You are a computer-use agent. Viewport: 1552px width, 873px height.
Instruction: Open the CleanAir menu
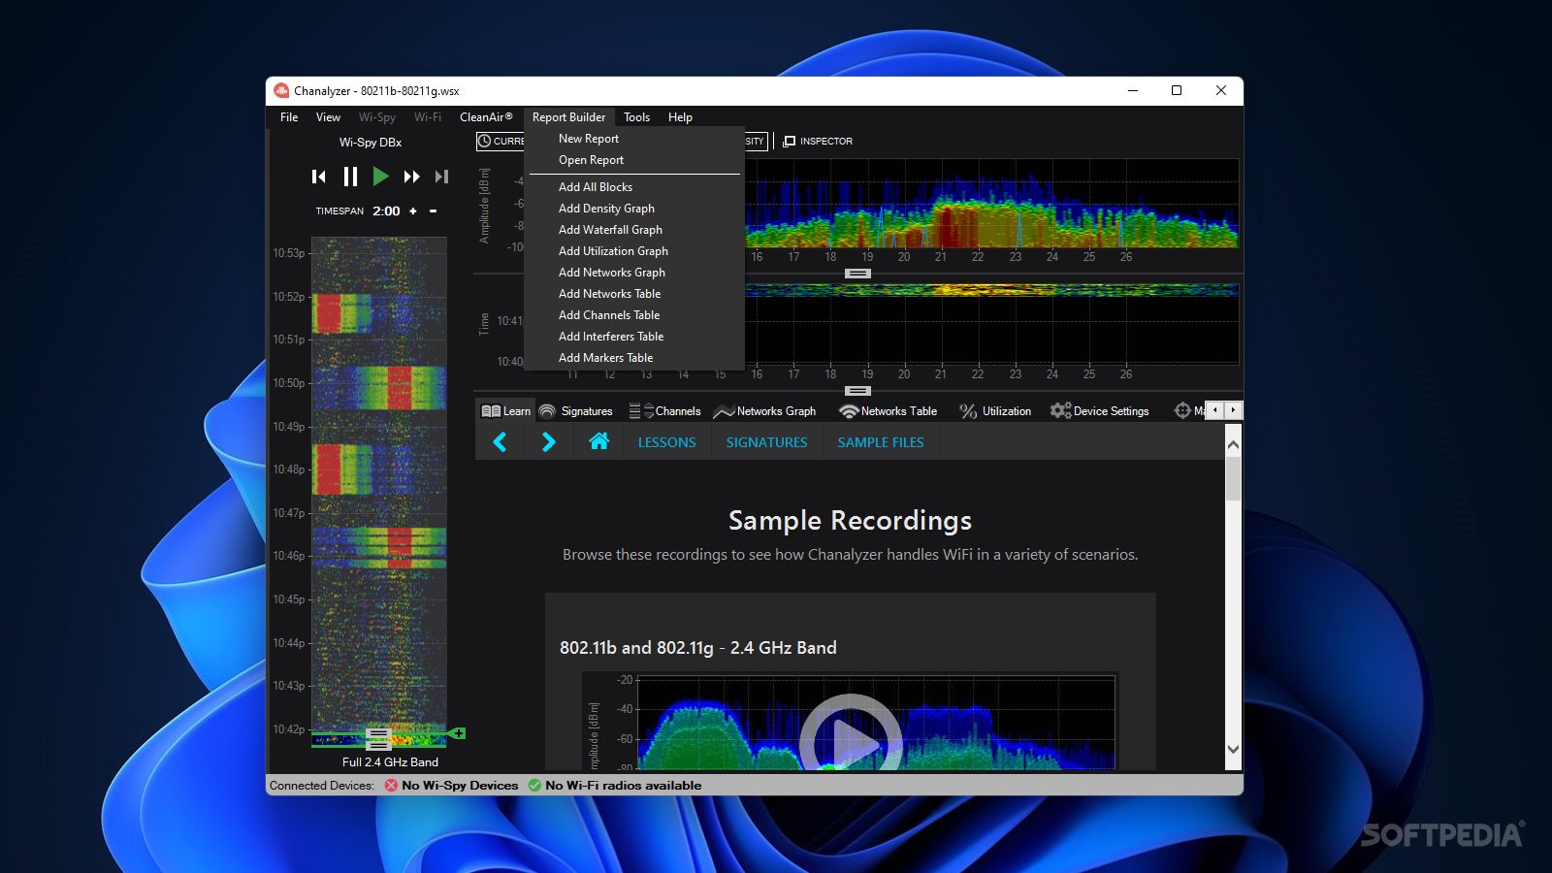[x=486, y=117]
